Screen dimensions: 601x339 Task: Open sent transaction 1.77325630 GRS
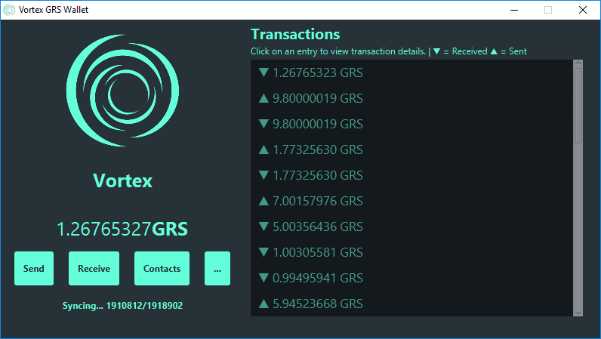click(x=411, y=149)
